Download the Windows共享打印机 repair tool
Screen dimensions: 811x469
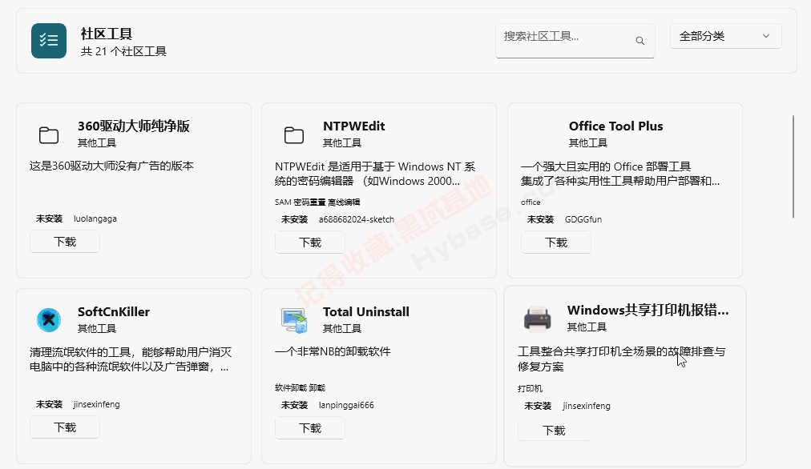pyautogui.click(x=554, y=431)
